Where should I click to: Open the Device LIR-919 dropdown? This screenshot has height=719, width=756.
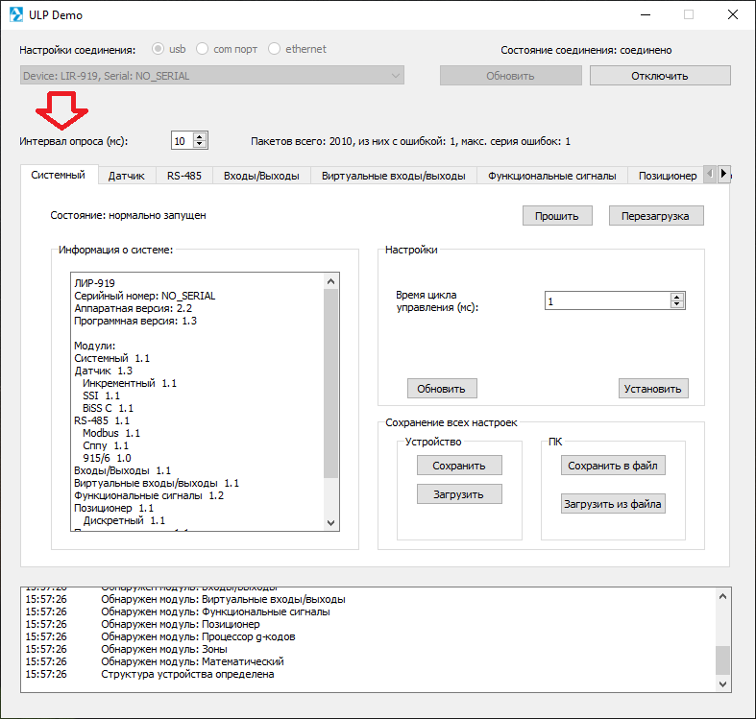[x=211, y=76]
